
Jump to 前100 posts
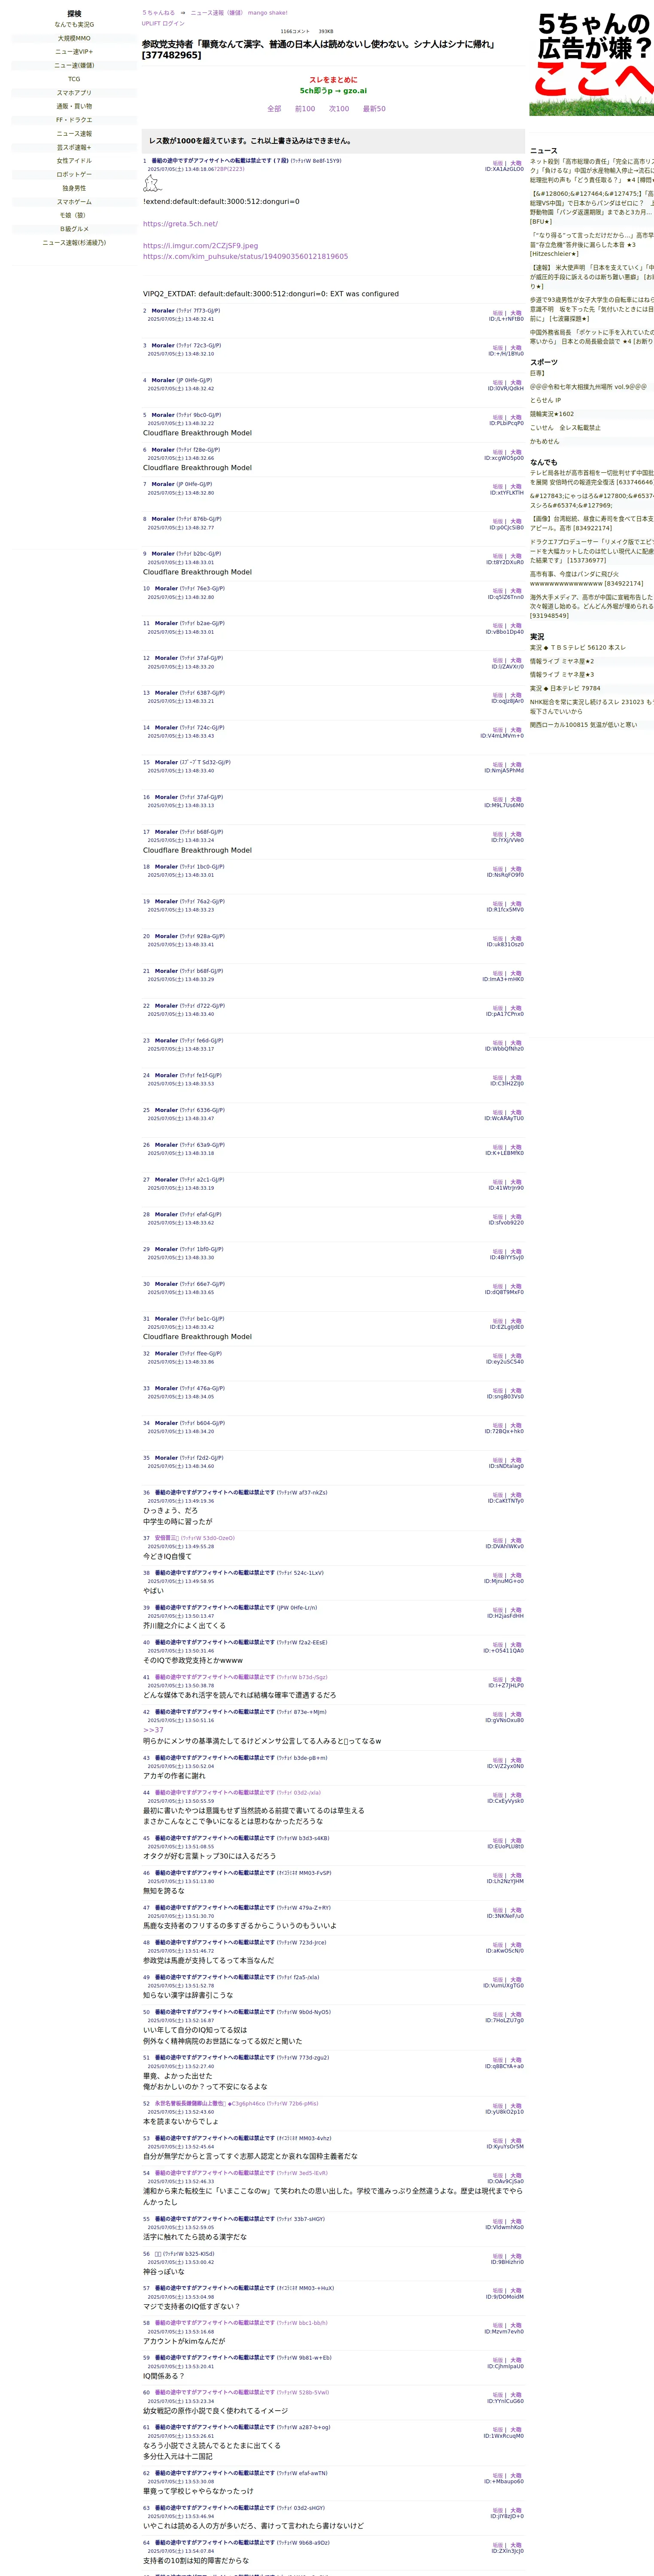305,109
